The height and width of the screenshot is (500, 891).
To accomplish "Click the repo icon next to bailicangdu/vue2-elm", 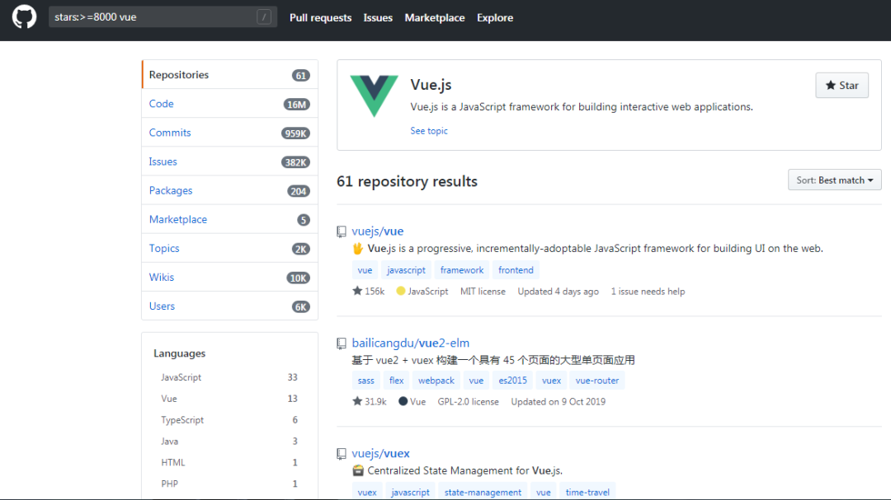I will [x=341, y=343].
